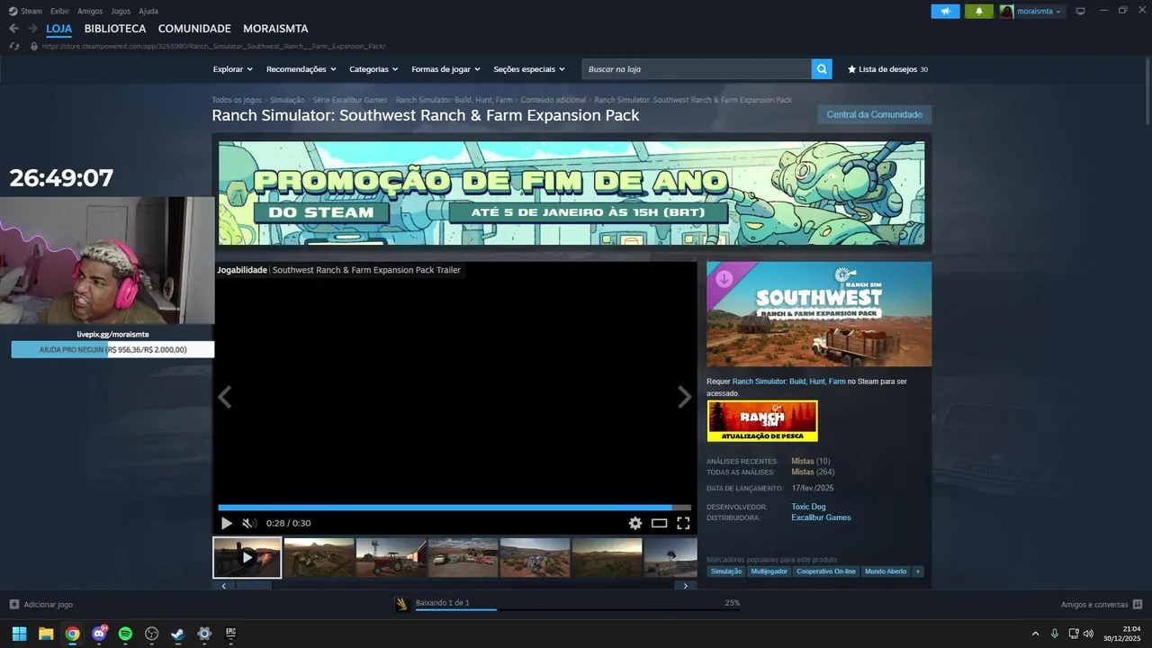
Task: Open Discord from the taskbar
Action: 99,634
